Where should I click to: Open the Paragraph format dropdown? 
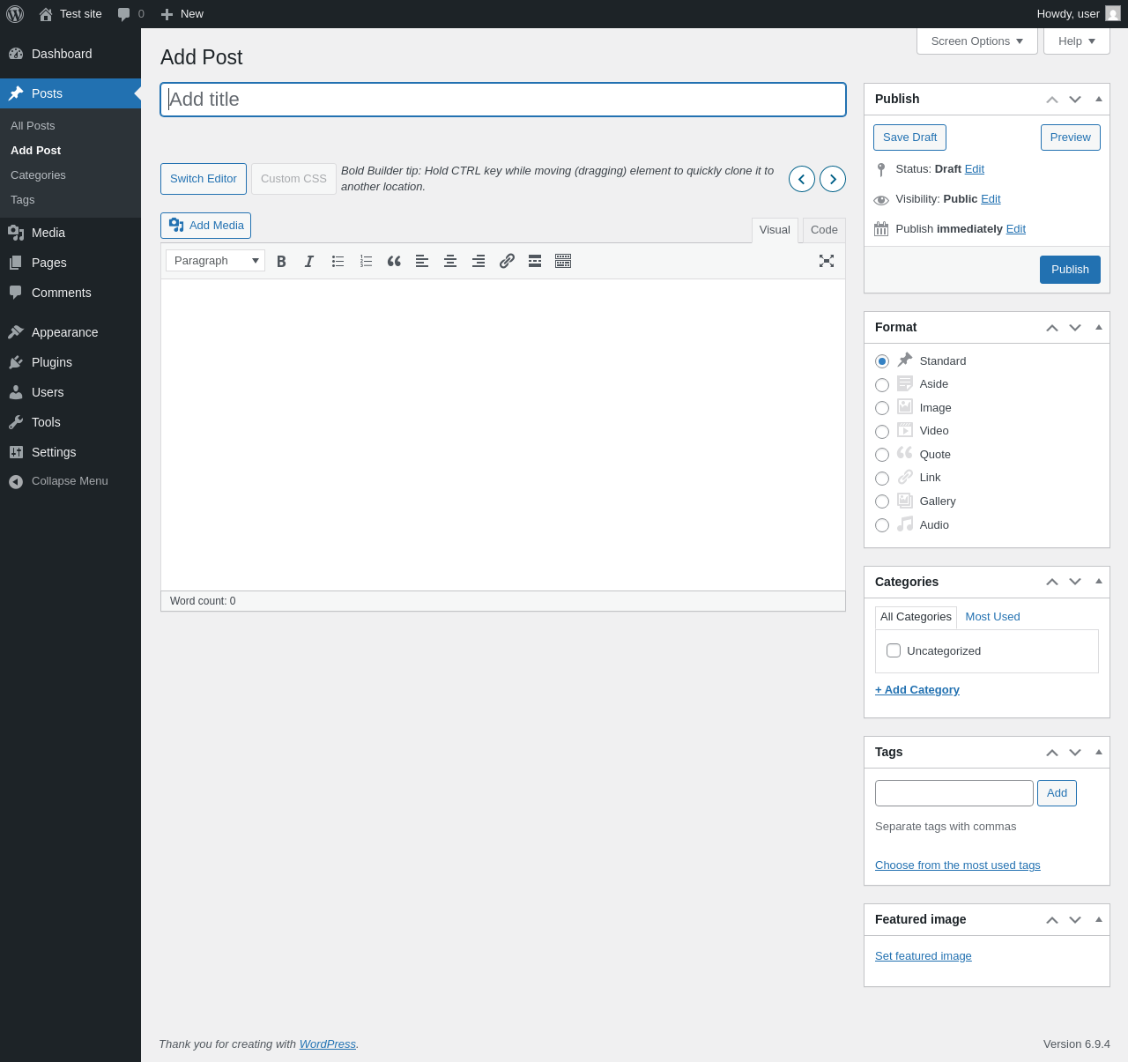click(x=215, y=261)
